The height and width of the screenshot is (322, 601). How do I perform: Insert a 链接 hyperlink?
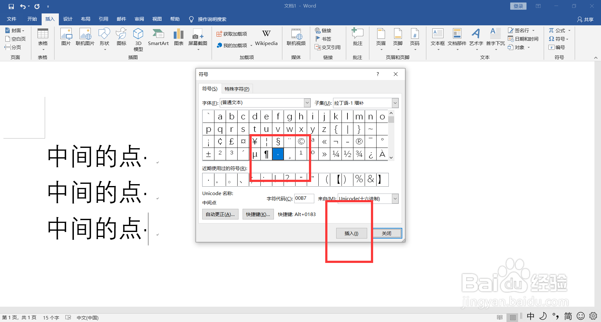(x=323, y=30)
